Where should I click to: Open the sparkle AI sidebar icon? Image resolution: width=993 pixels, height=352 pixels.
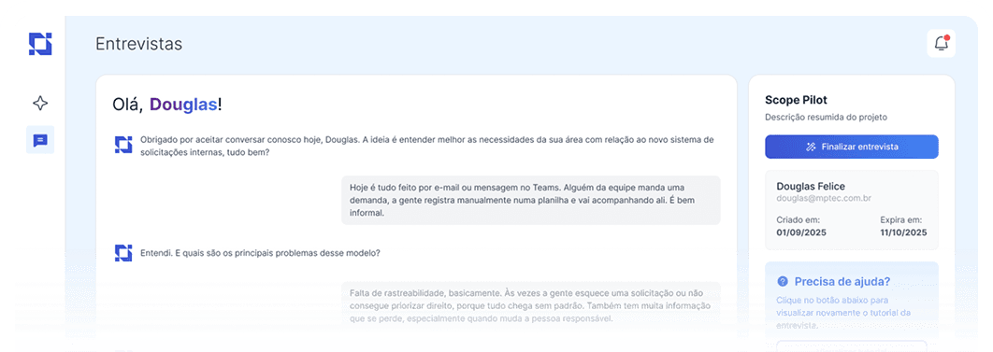[40, 103]
